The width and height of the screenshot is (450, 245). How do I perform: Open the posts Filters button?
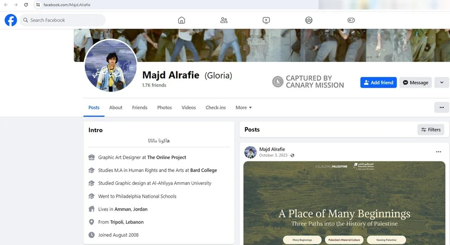[431, 129]
